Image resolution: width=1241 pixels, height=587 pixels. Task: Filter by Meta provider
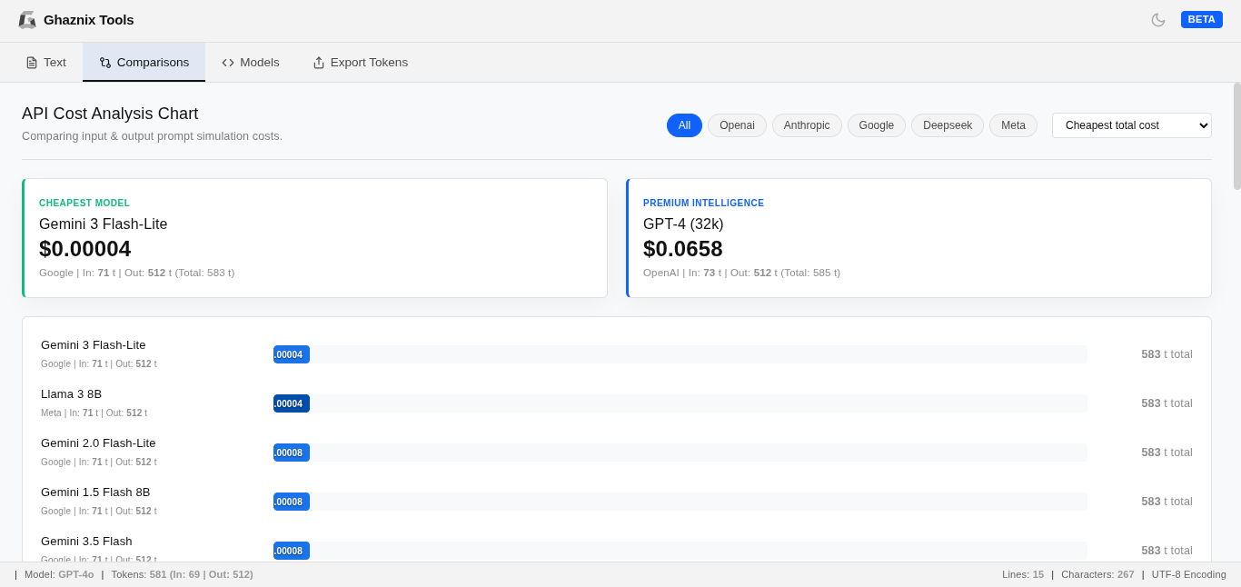[x=1013, y=125]
